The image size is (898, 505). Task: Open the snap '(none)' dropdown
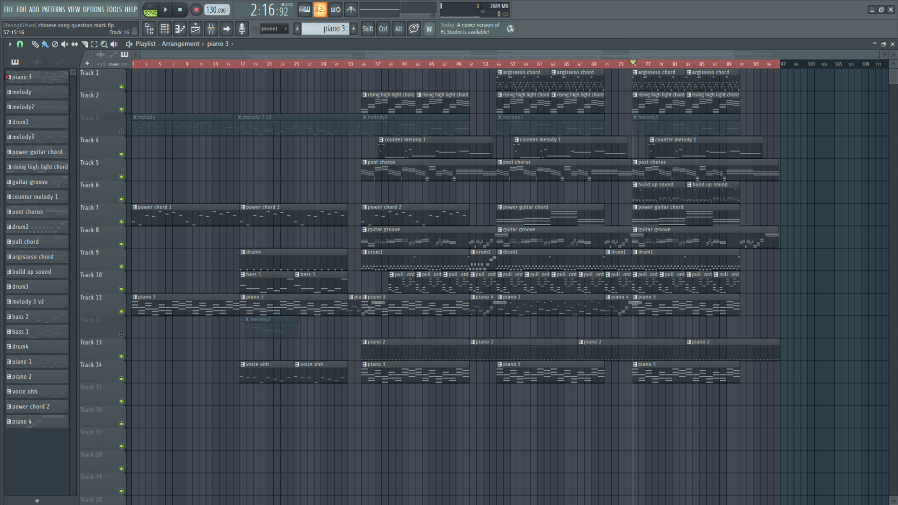click(x=274, y=29)
